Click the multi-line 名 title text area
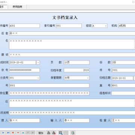This screenshot has height=135, width=135. point(72,44)
